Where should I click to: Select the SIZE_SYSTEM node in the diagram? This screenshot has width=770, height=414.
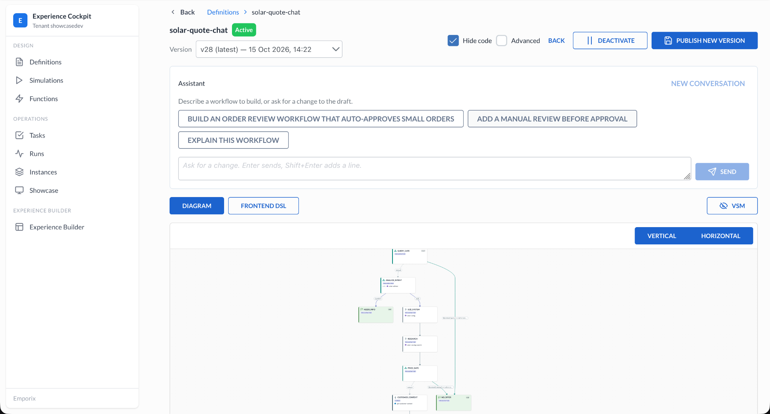click(x=420, y=315)
